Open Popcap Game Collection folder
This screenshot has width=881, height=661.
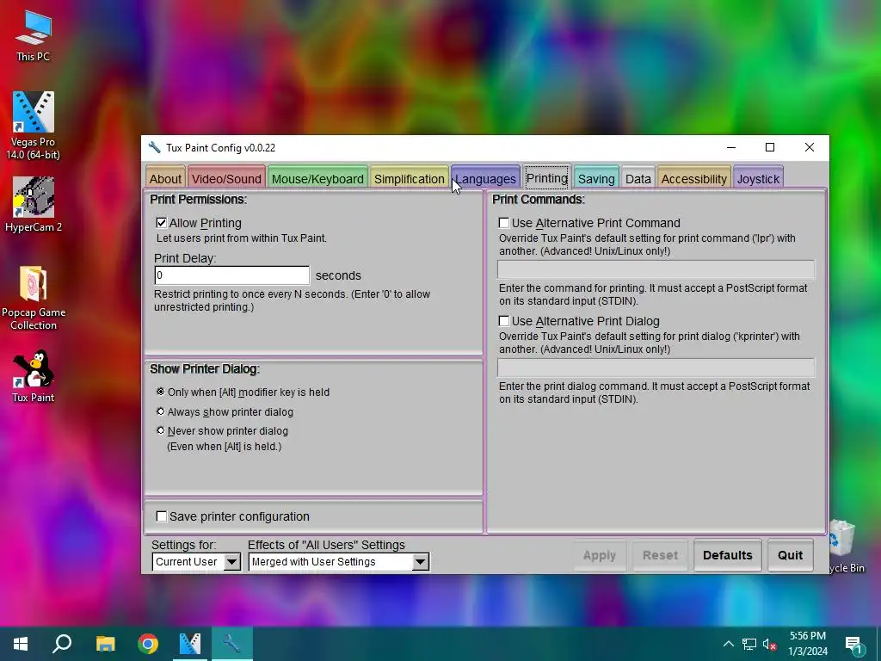(34, 298)
